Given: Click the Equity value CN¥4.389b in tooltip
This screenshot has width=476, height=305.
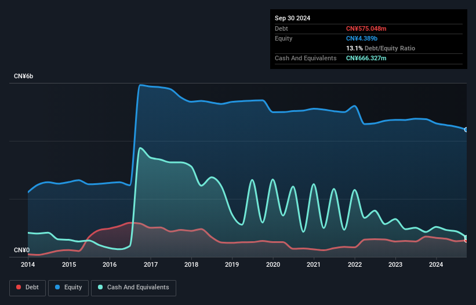Looking at the screenshot, I should coord(362,38).
